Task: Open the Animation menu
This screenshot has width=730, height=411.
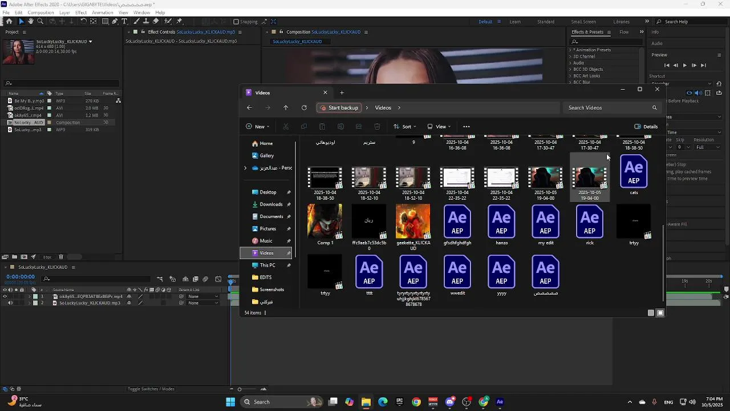Action: [x=103, y=13]
